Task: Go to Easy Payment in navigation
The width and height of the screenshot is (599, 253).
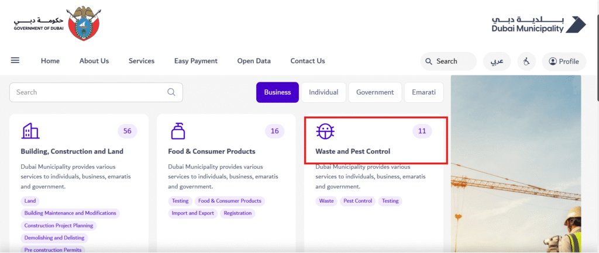Action: [195, 61]
